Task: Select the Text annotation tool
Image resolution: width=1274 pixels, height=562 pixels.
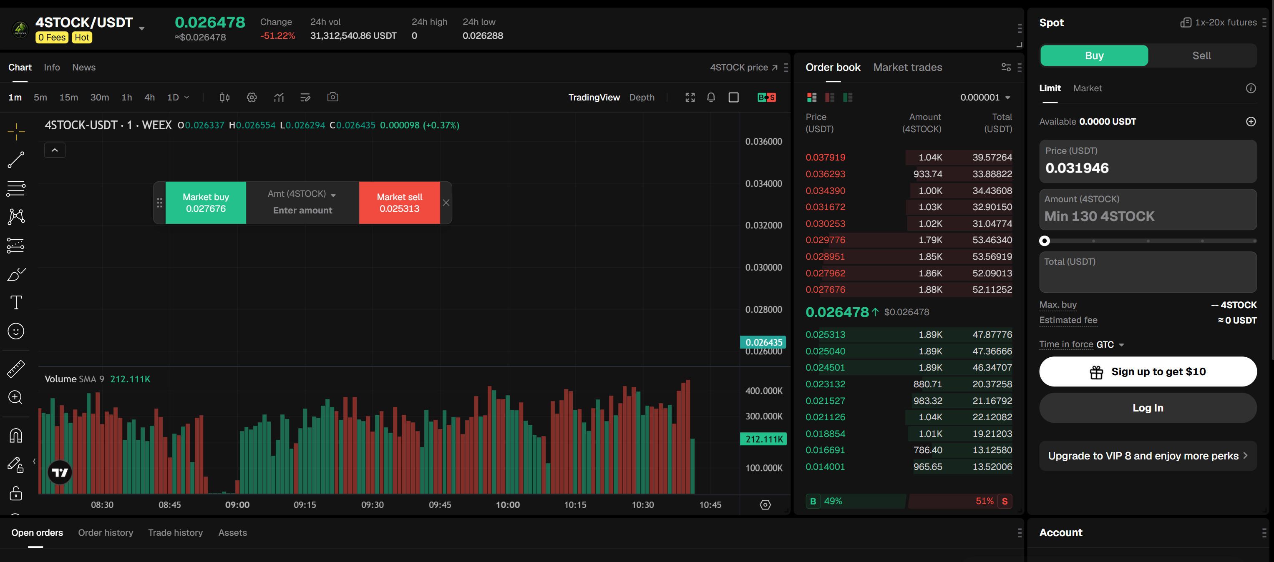Action: pyautogui.click(x=16, y=303)
